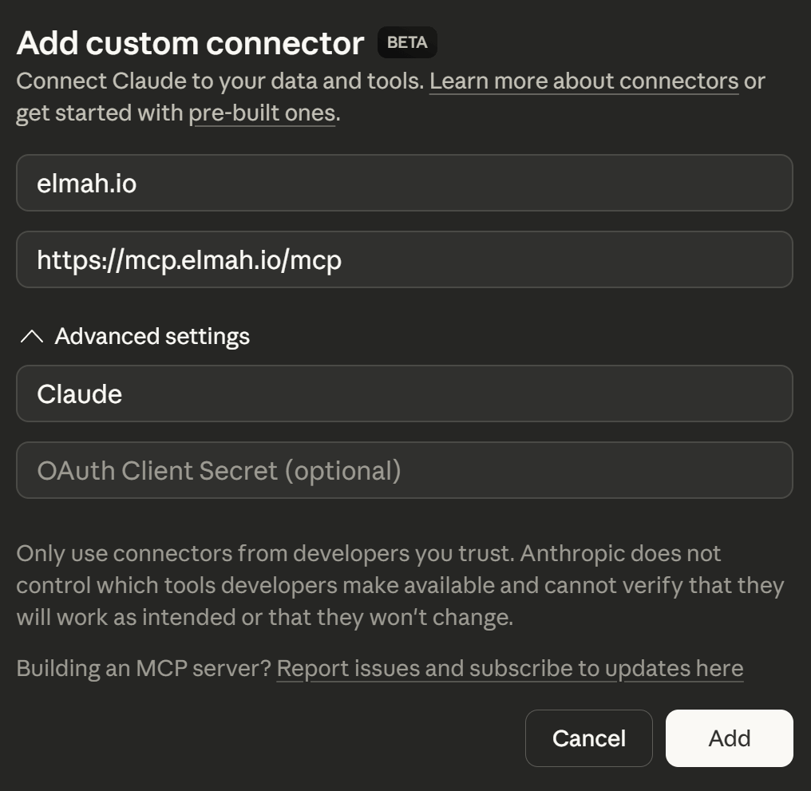Open the "Learn more about connectors" link

point(584,81)
